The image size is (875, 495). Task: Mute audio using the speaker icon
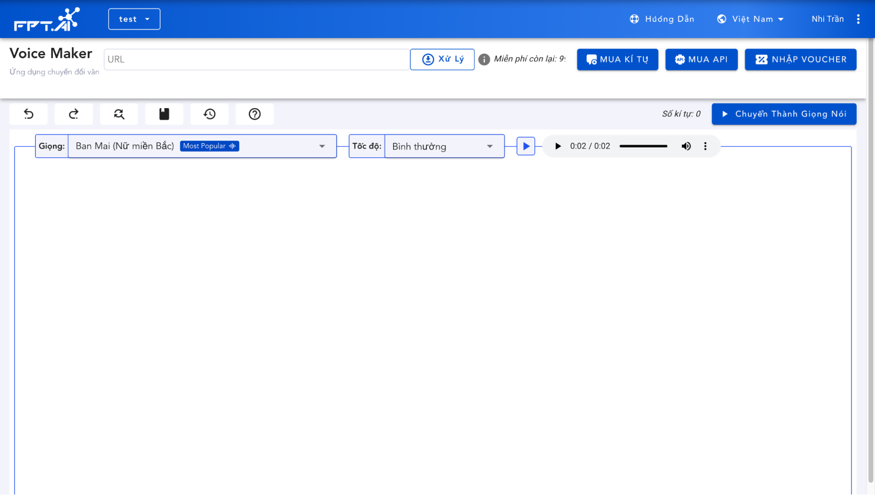point(686,146)
